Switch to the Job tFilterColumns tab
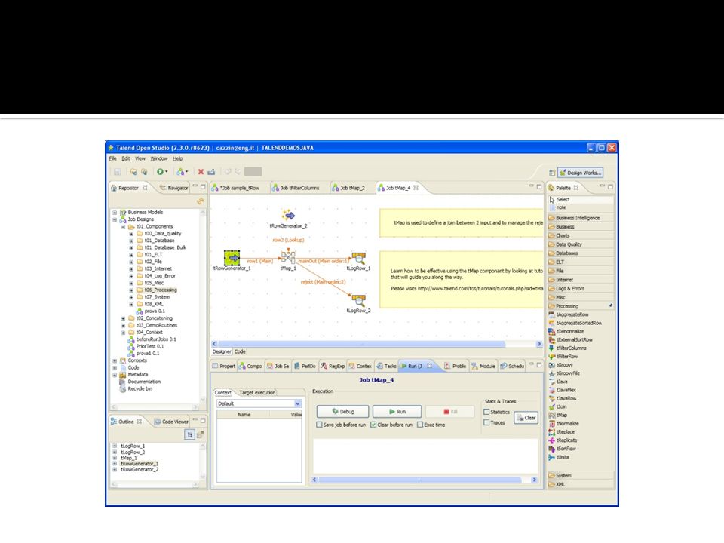 pyautogui.click(x=296, y=188)
